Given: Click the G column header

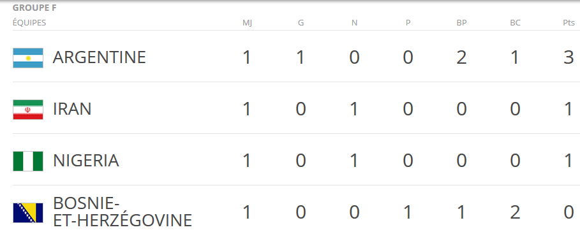Looking at the screenshot, I should coord(301,23).
